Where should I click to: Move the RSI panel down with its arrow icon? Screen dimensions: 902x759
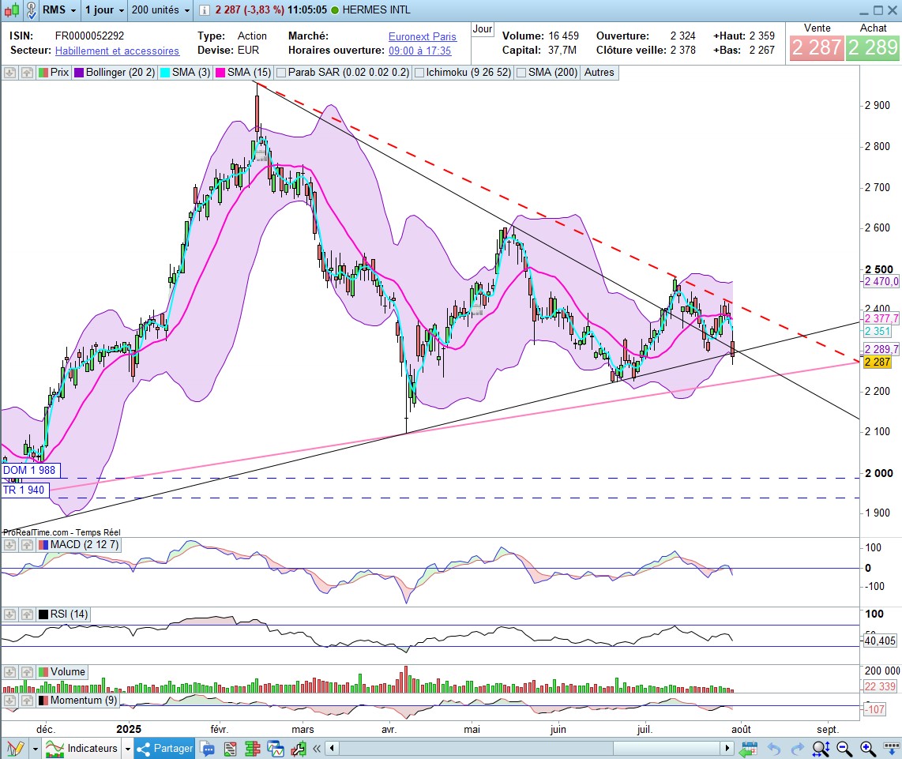pyautogui.click(x=10, y=614)
